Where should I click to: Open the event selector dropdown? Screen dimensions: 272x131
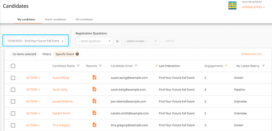(x=35, y=41)
